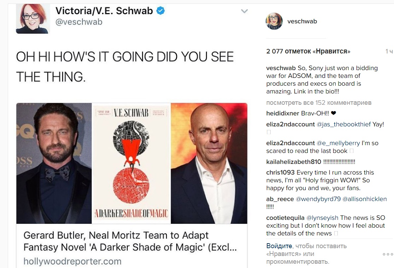Open the A Darker Shade of Magic cover
394x268 pixels.
click(131, 163)
